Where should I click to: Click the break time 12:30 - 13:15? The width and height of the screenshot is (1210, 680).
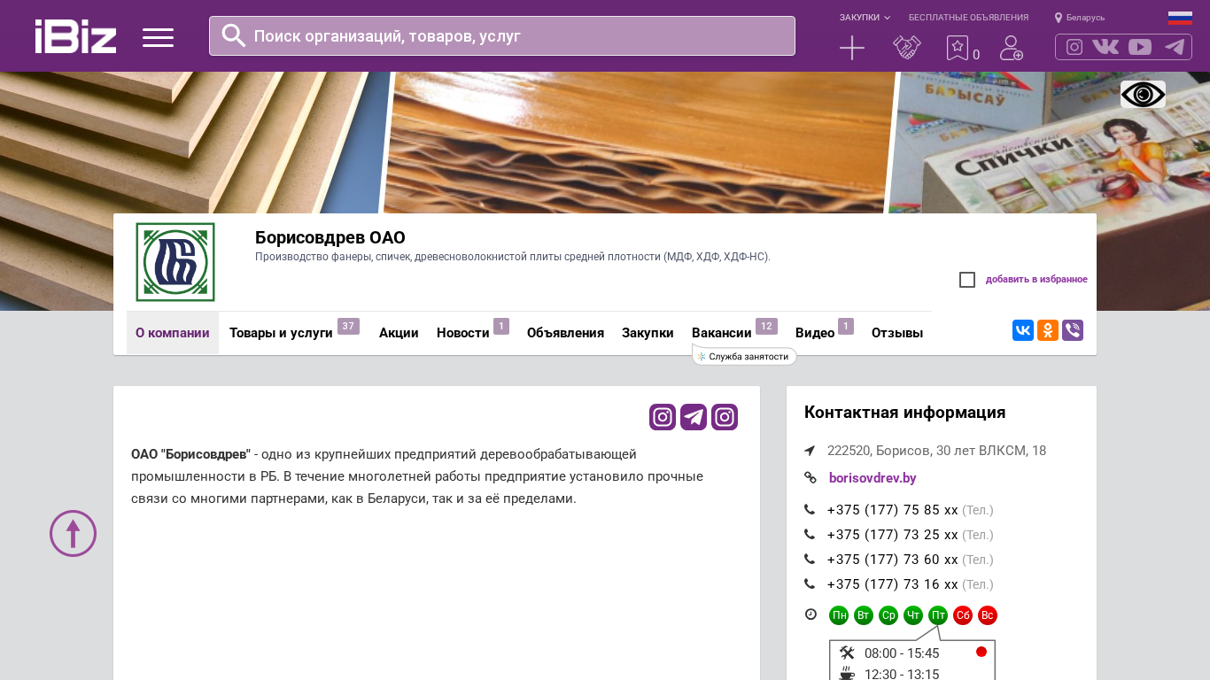pos(902,675)
